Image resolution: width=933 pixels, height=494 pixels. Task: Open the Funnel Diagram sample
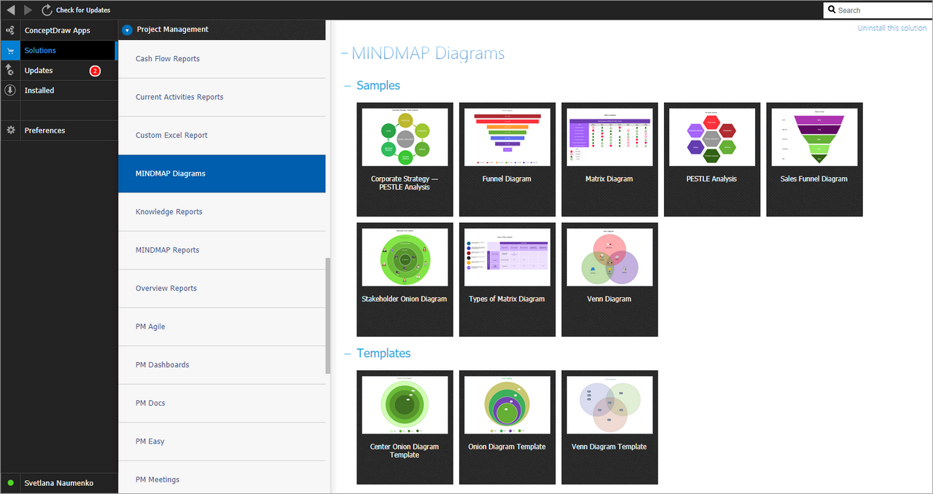(x=507, y=160)
